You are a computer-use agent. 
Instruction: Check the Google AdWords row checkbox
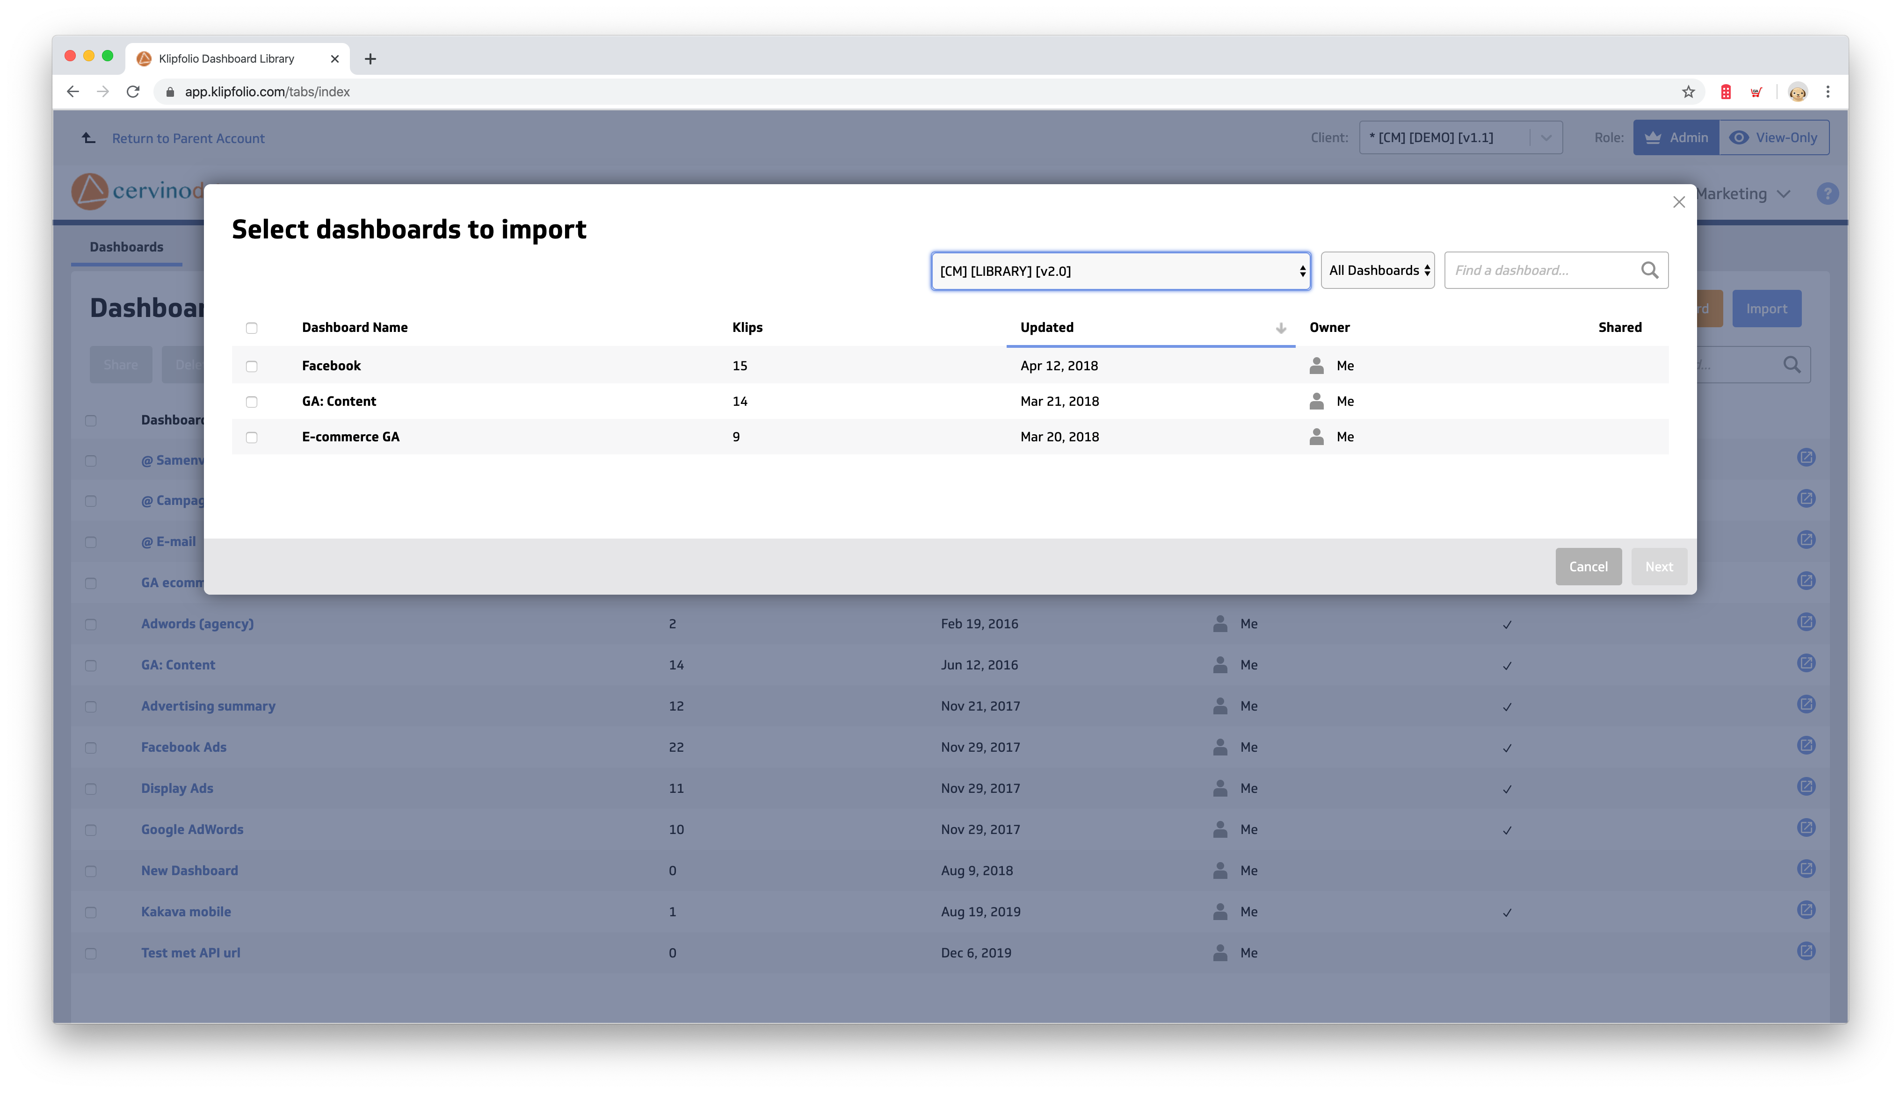91,830
